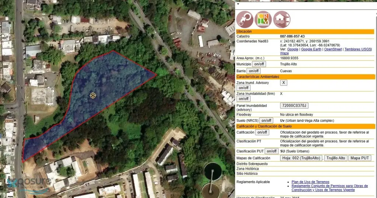The width and height of the screenshot is (377, 198).
Task: Toggle Zona Inund. Advisory on/off
Action: tap(243, 88)
